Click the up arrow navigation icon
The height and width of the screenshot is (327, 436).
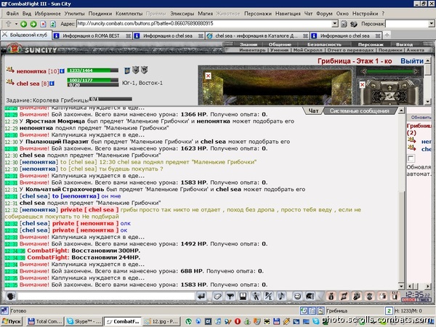pos(9,24)
